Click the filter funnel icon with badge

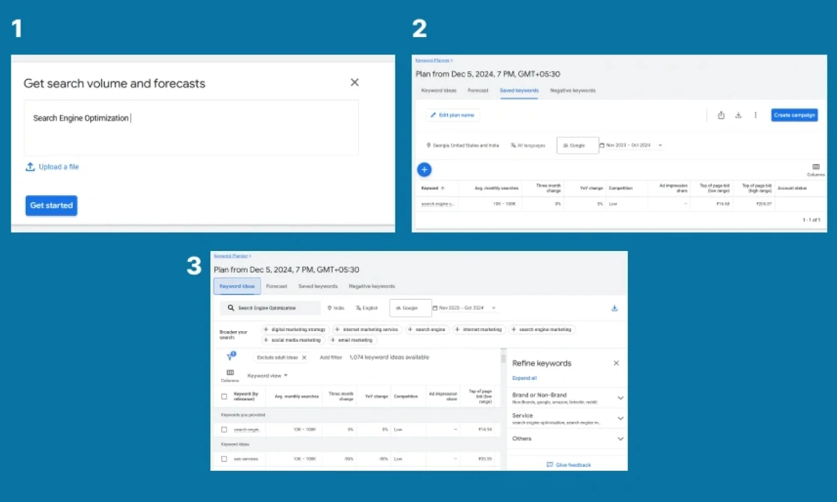pyautogui.click(x=231, y=356)
